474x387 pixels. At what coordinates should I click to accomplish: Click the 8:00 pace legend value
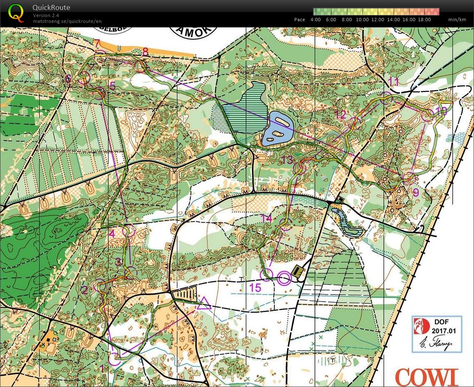pyautogui.click(x=347, y=20)
